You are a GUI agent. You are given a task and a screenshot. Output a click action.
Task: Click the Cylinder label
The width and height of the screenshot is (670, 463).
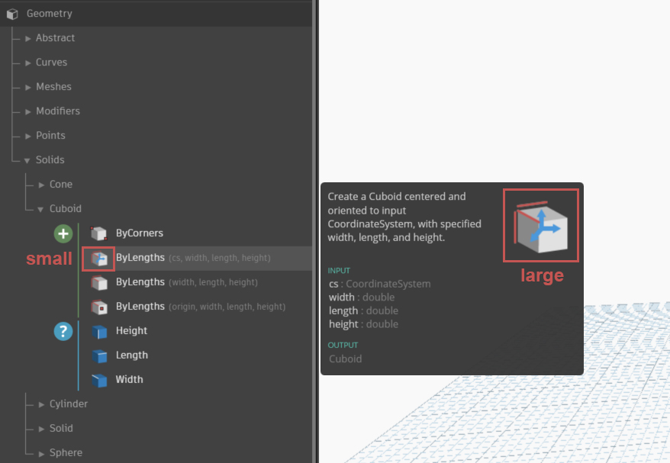click(x=69, y=404)
